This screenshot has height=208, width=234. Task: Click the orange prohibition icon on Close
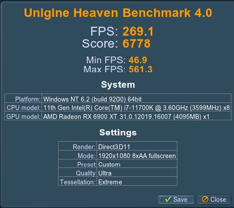pyautogui.click(x=205, y=200)
